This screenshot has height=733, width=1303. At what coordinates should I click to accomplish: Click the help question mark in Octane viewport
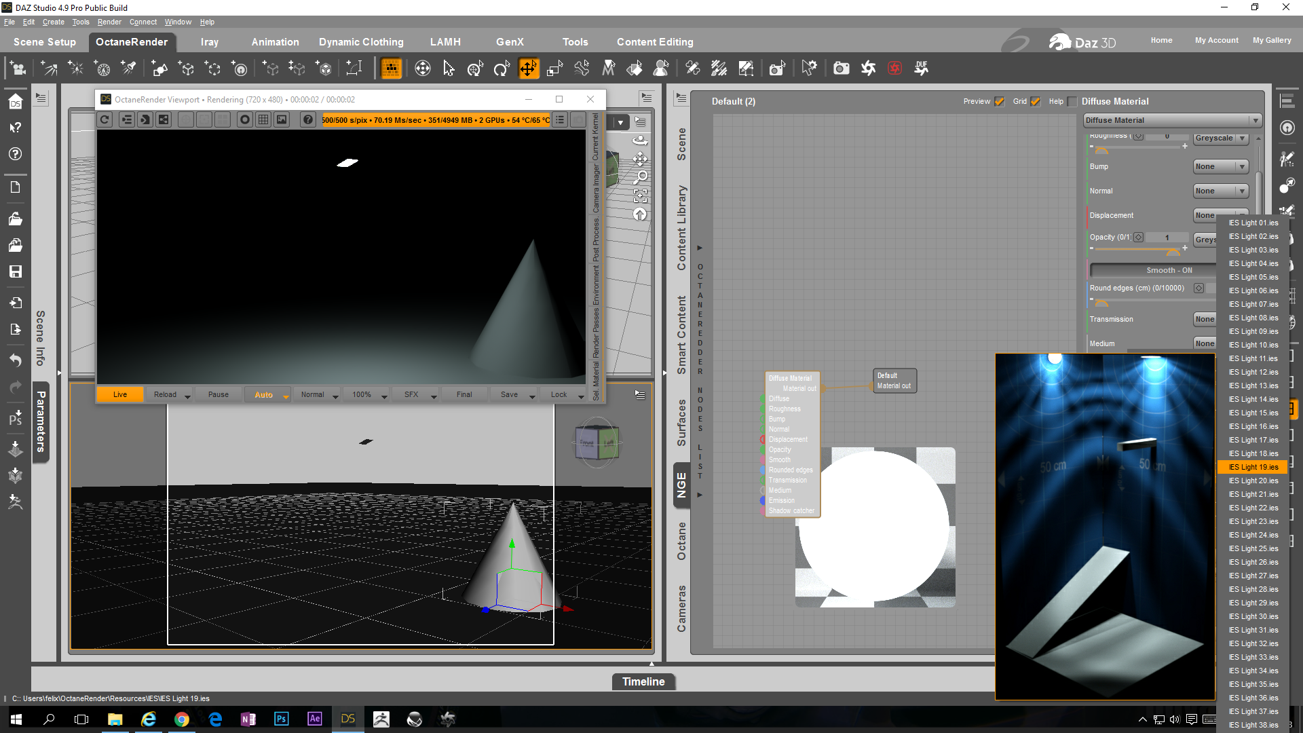[308, 120]
